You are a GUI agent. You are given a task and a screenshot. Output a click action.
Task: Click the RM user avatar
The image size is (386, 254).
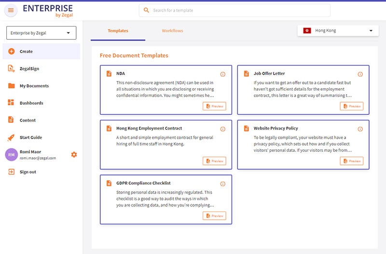(11, 155)
